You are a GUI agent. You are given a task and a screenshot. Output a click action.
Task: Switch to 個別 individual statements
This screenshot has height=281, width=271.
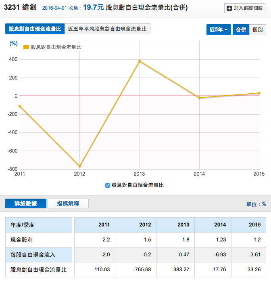click(x=258, y=30)
